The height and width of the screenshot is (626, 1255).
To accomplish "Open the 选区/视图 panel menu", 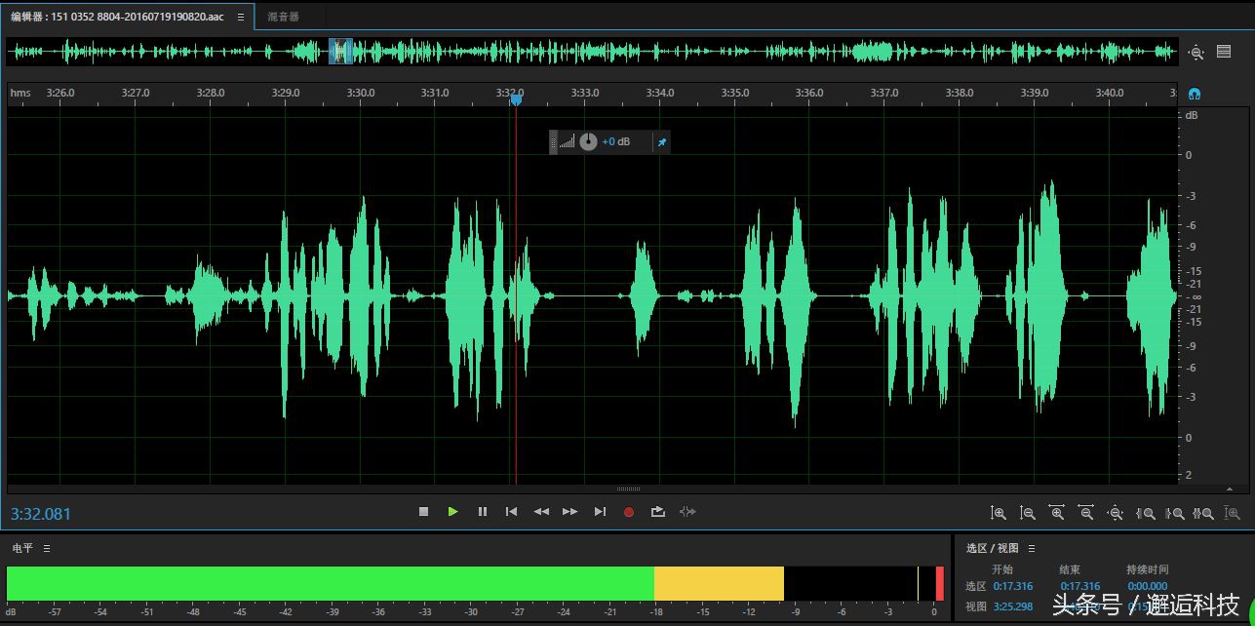I will [1032, 548].
